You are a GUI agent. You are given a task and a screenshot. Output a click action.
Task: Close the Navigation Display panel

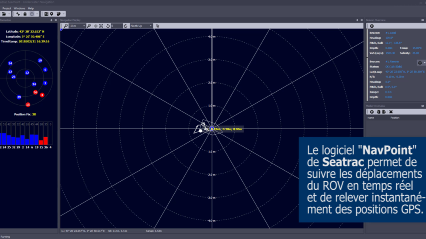361,20
